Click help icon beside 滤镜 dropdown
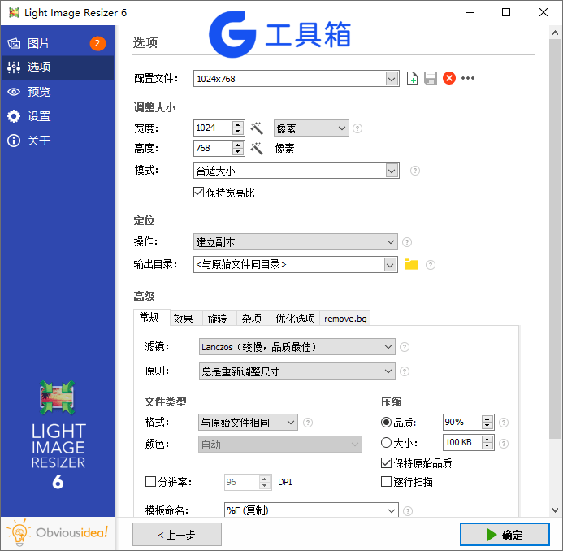The image size is (563, 551). click(405, 347)
